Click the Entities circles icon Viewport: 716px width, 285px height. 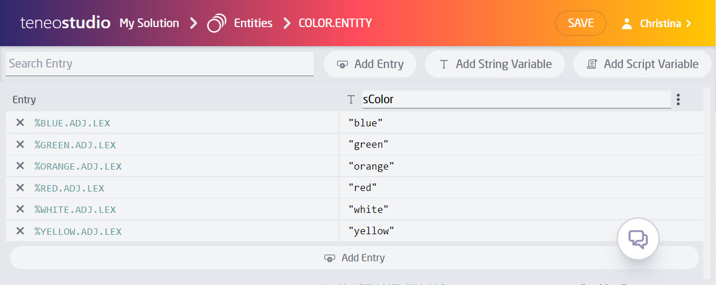pos(216,24)
